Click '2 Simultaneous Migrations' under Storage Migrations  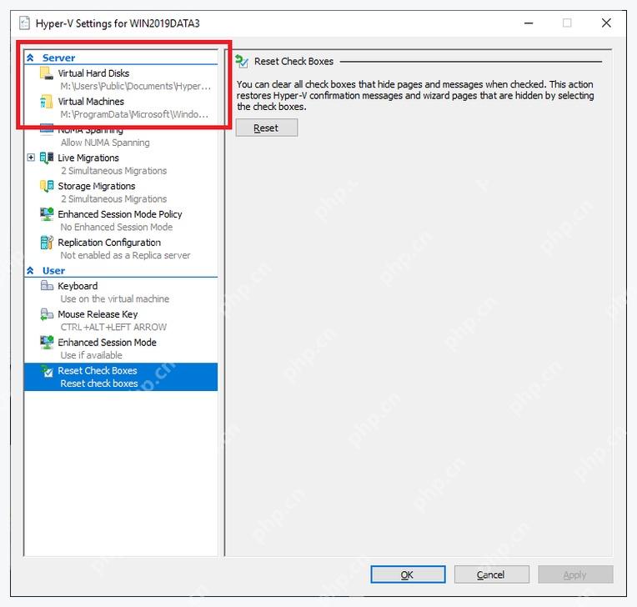(113, 199)
